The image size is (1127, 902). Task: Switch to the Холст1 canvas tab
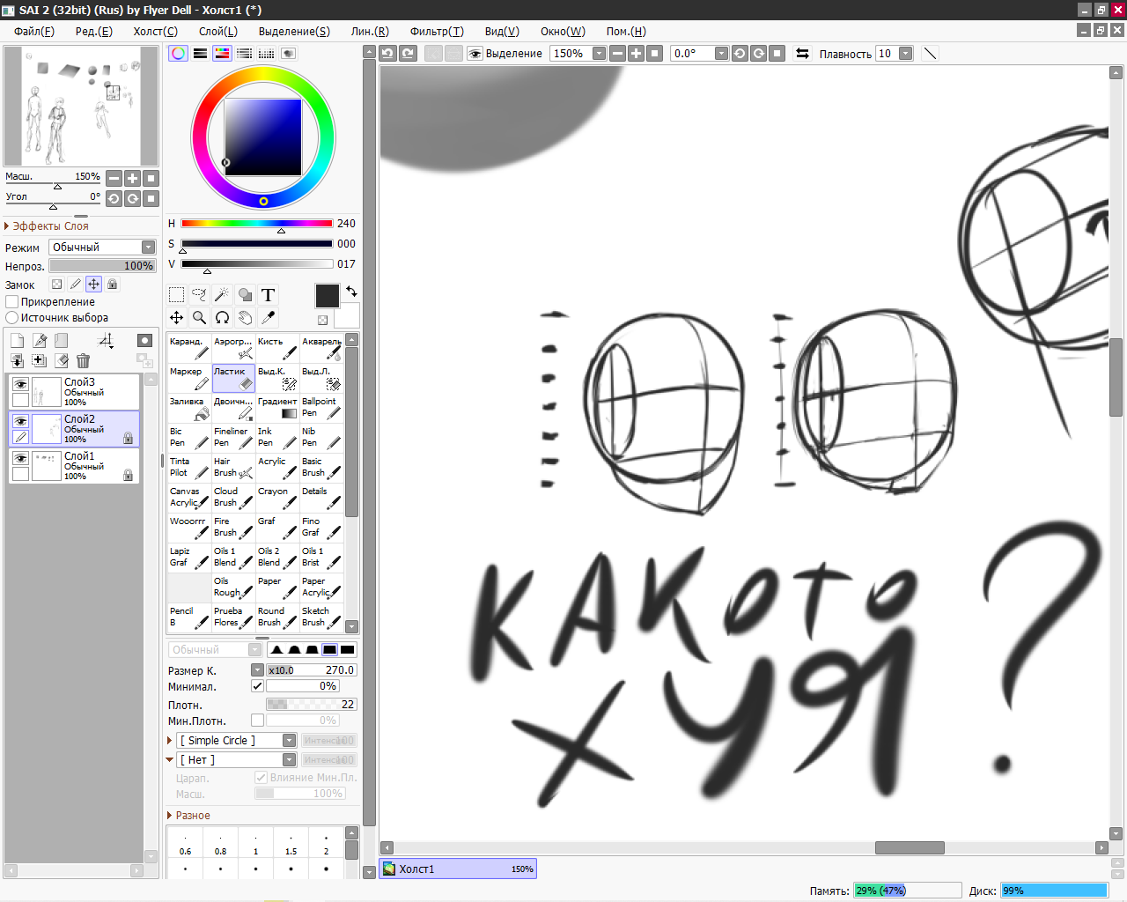pos(458,869)
